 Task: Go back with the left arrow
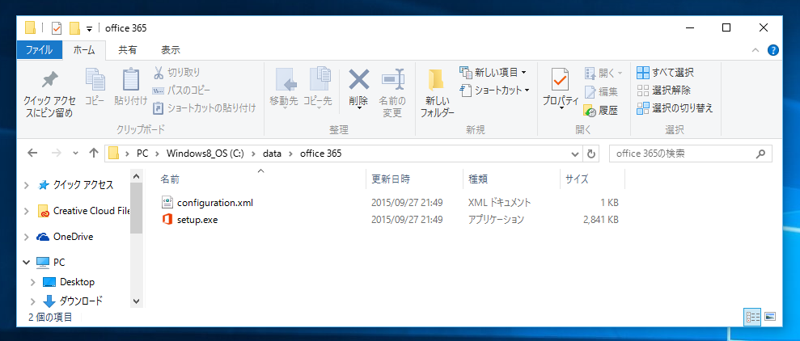click(32, 153)
